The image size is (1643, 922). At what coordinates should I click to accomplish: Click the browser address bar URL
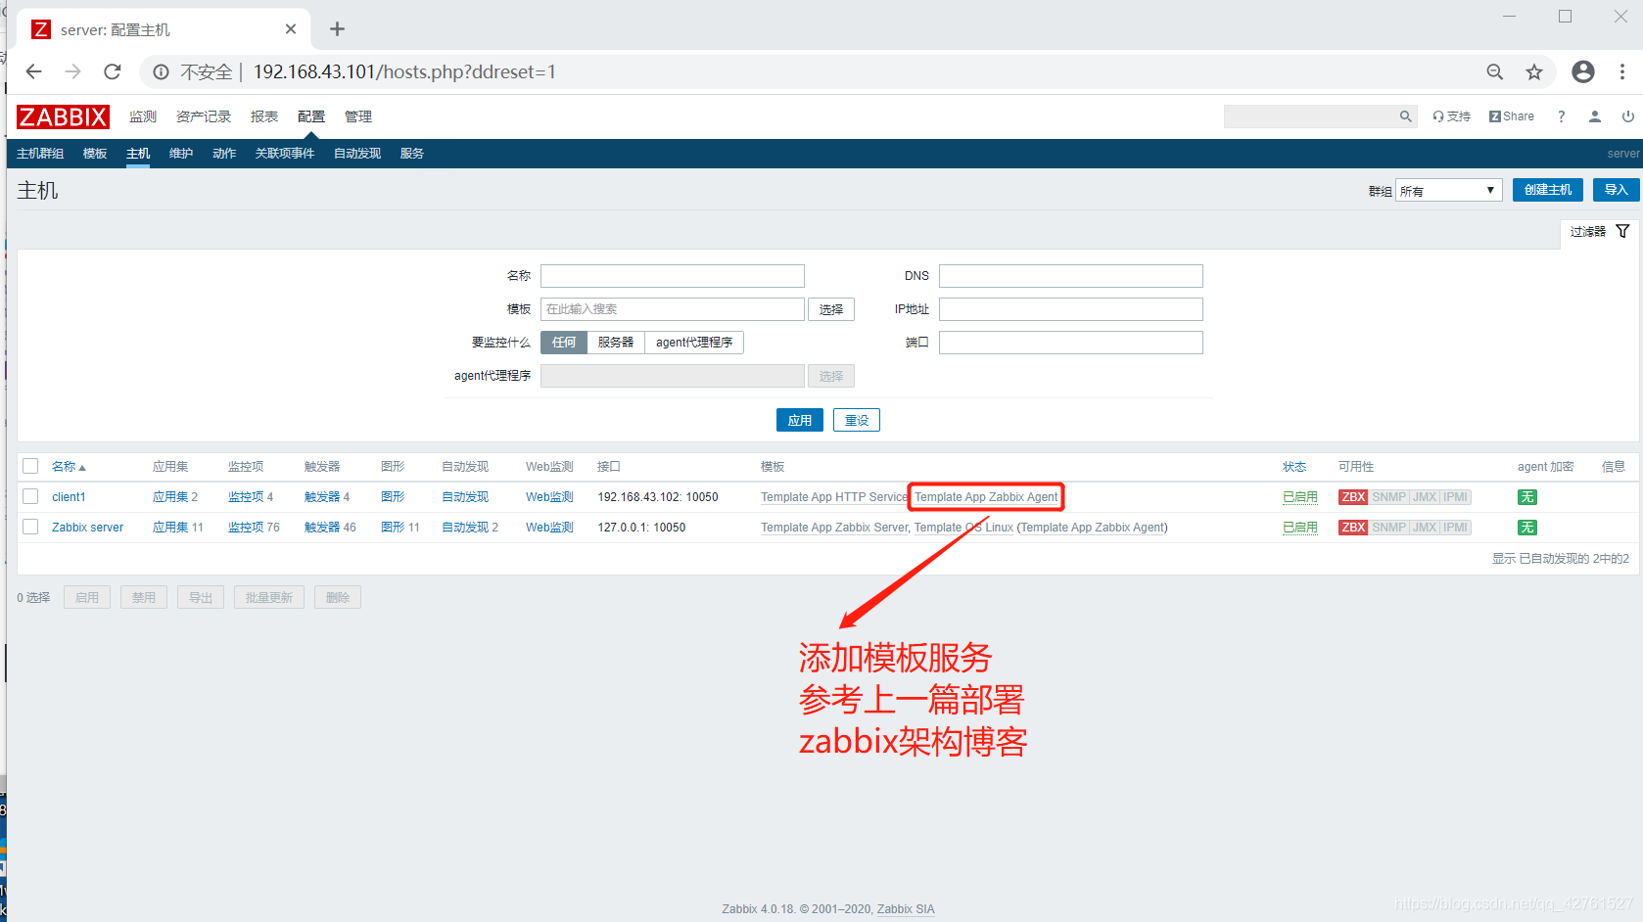point(404,71)
